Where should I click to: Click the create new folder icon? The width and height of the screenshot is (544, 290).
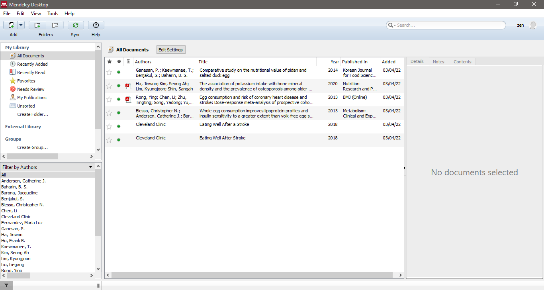(x=37, y=25)
